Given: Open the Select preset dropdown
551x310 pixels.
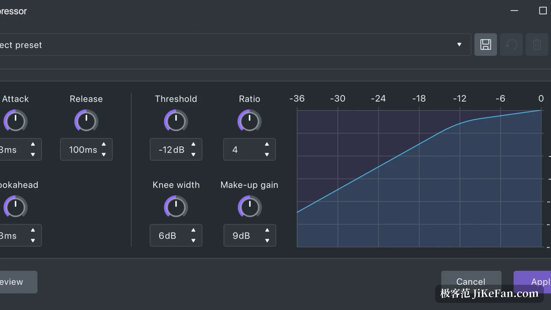Looking at the screenshot, I should 235,45.
